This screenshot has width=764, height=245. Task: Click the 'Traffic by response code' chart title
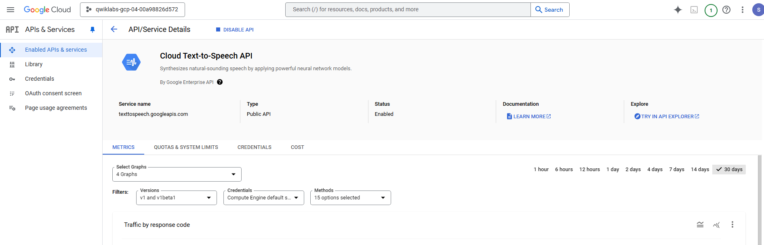[157, 225]
